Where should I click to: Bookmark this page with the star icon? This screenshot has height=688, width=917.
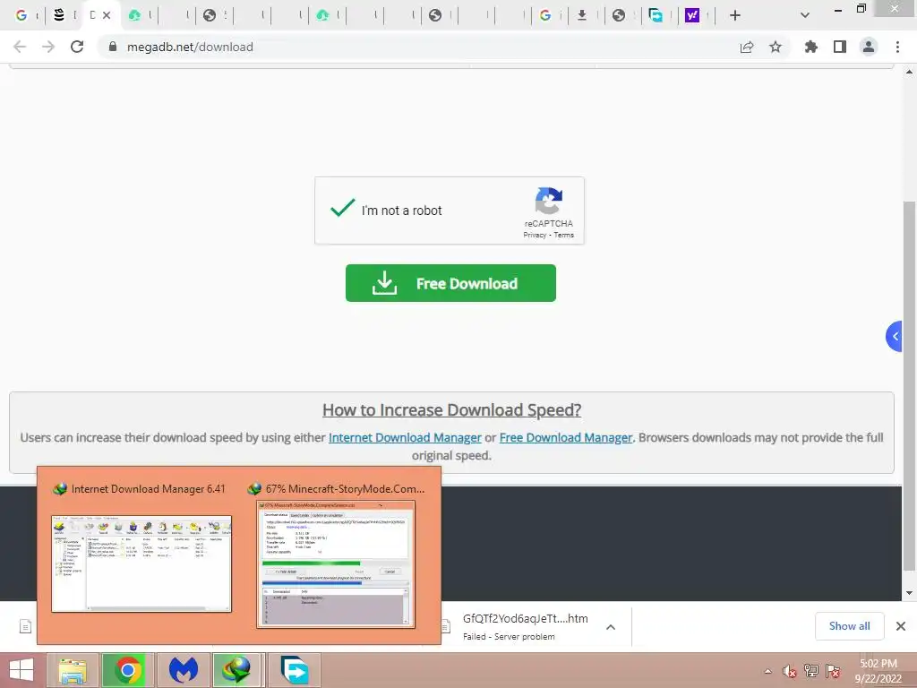776,47
